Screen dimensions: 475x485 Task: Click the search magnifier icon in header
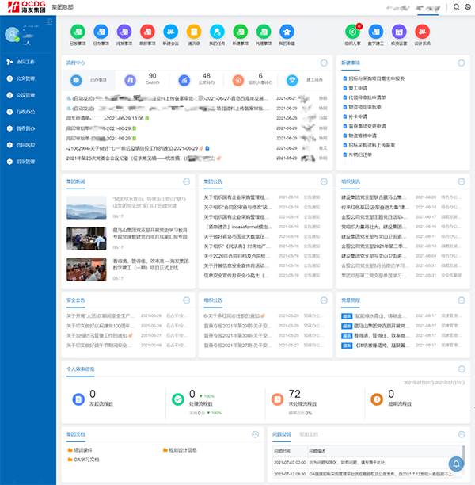click(457, 7)
